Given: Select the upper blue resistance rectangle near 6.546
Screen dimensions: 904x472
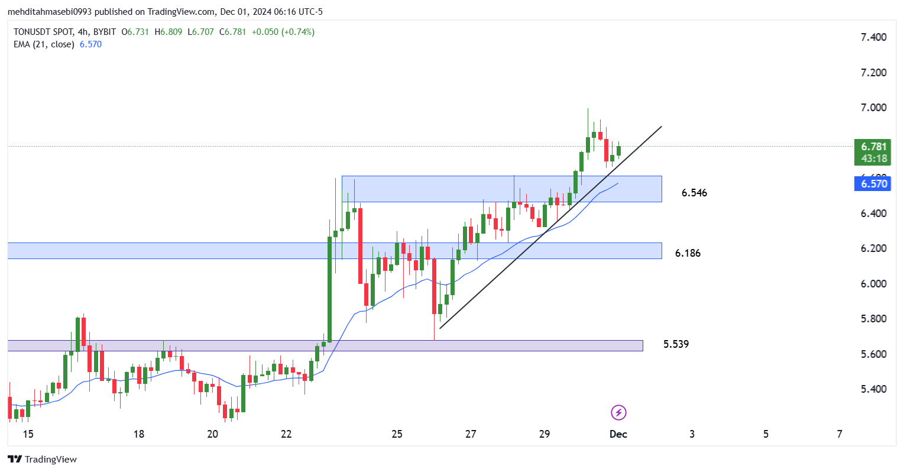Looking at the screenshot, I should point(502,189).
